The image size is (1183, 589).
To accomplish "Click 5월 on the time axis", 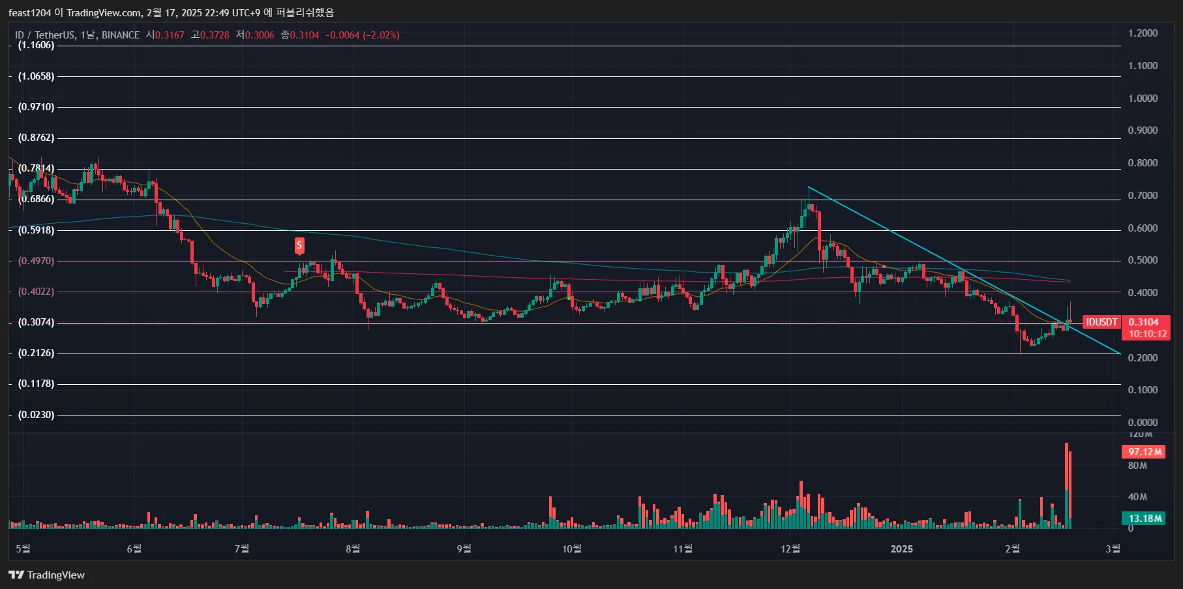I will pos(23,549).
